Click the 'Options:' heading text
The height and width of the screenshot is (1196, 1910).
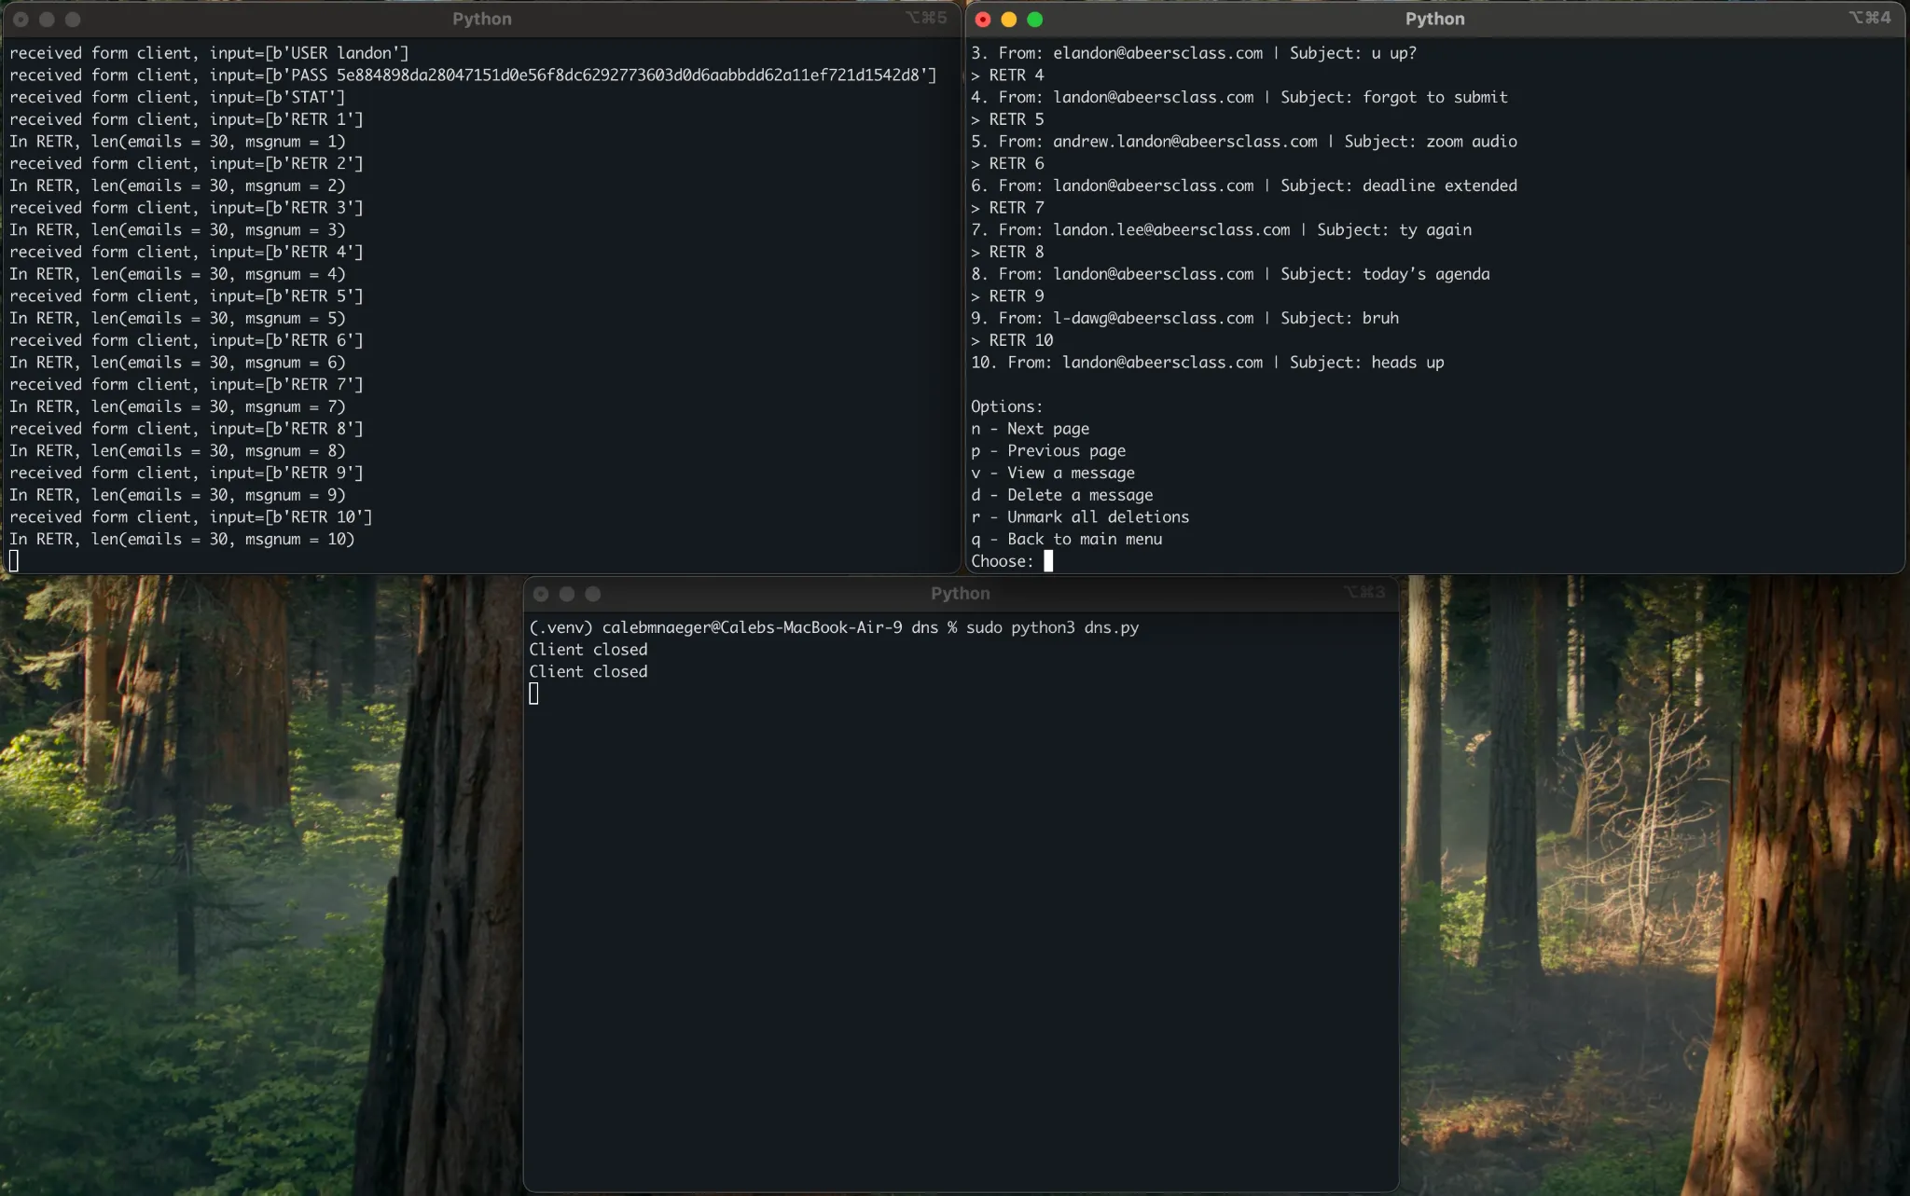click(1006, 406)
